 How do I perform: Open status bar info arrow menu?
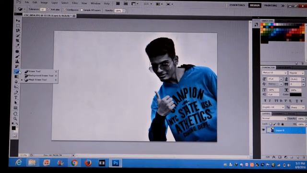tap(73, 155)
